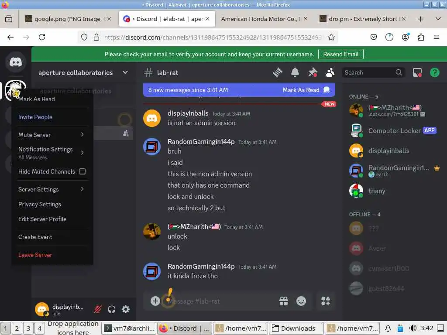
Task: Reload the page in Firefox
Action: [x=42, y=38]
